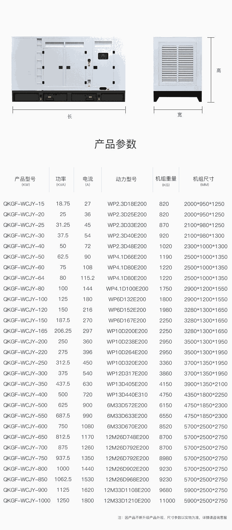
Task: Click the 长 length dimension label
Action: click(70, 117)
